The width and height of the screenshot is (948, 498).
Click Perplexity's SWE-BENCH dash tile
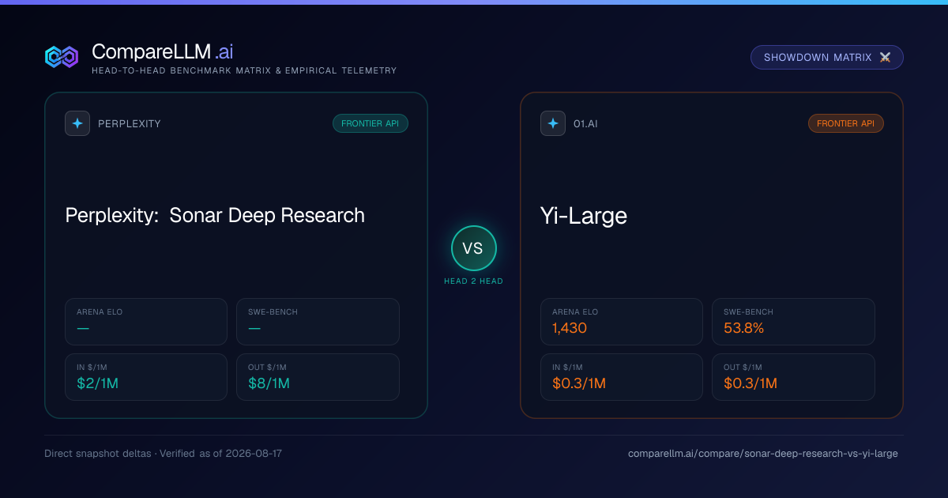[318, 322]
